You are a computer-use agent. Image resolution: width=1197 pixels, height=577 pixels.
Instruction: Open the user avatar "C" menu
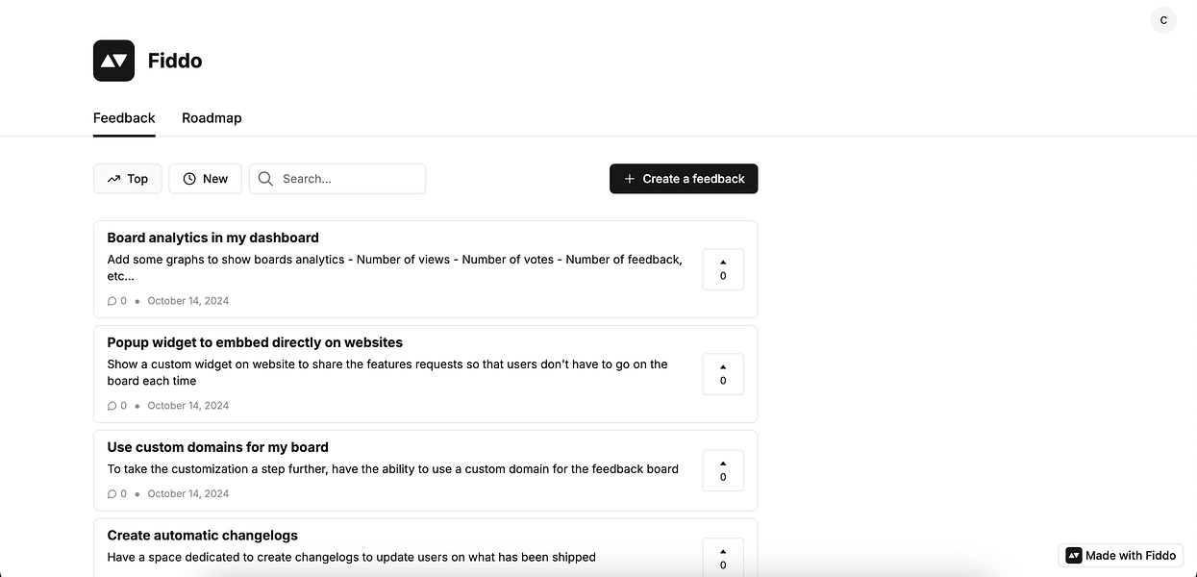tap(1163, 20)
